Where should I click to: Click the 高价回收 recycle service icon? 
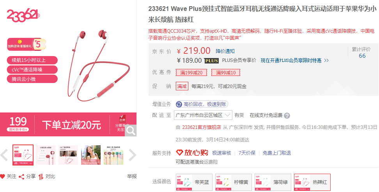point(179,104)
